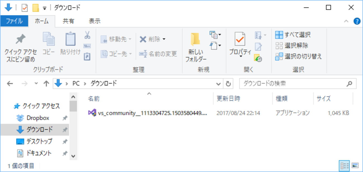The height and width of the screenshot is (172, 363).
Task: Click PC in the address bar
Action: tap(76, 83)
